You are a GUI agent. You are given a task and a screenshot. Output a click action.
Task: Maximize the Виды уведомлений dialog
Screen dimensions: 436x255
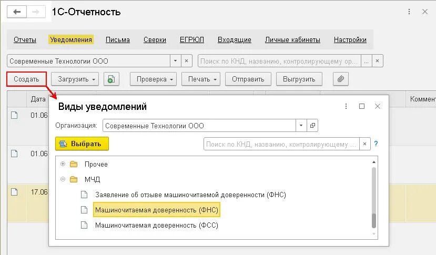tap(362, 106)
